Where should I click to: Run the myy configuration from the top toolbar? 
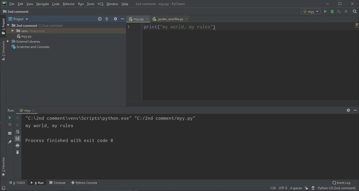pyautogui.click(x=325, y=12)
